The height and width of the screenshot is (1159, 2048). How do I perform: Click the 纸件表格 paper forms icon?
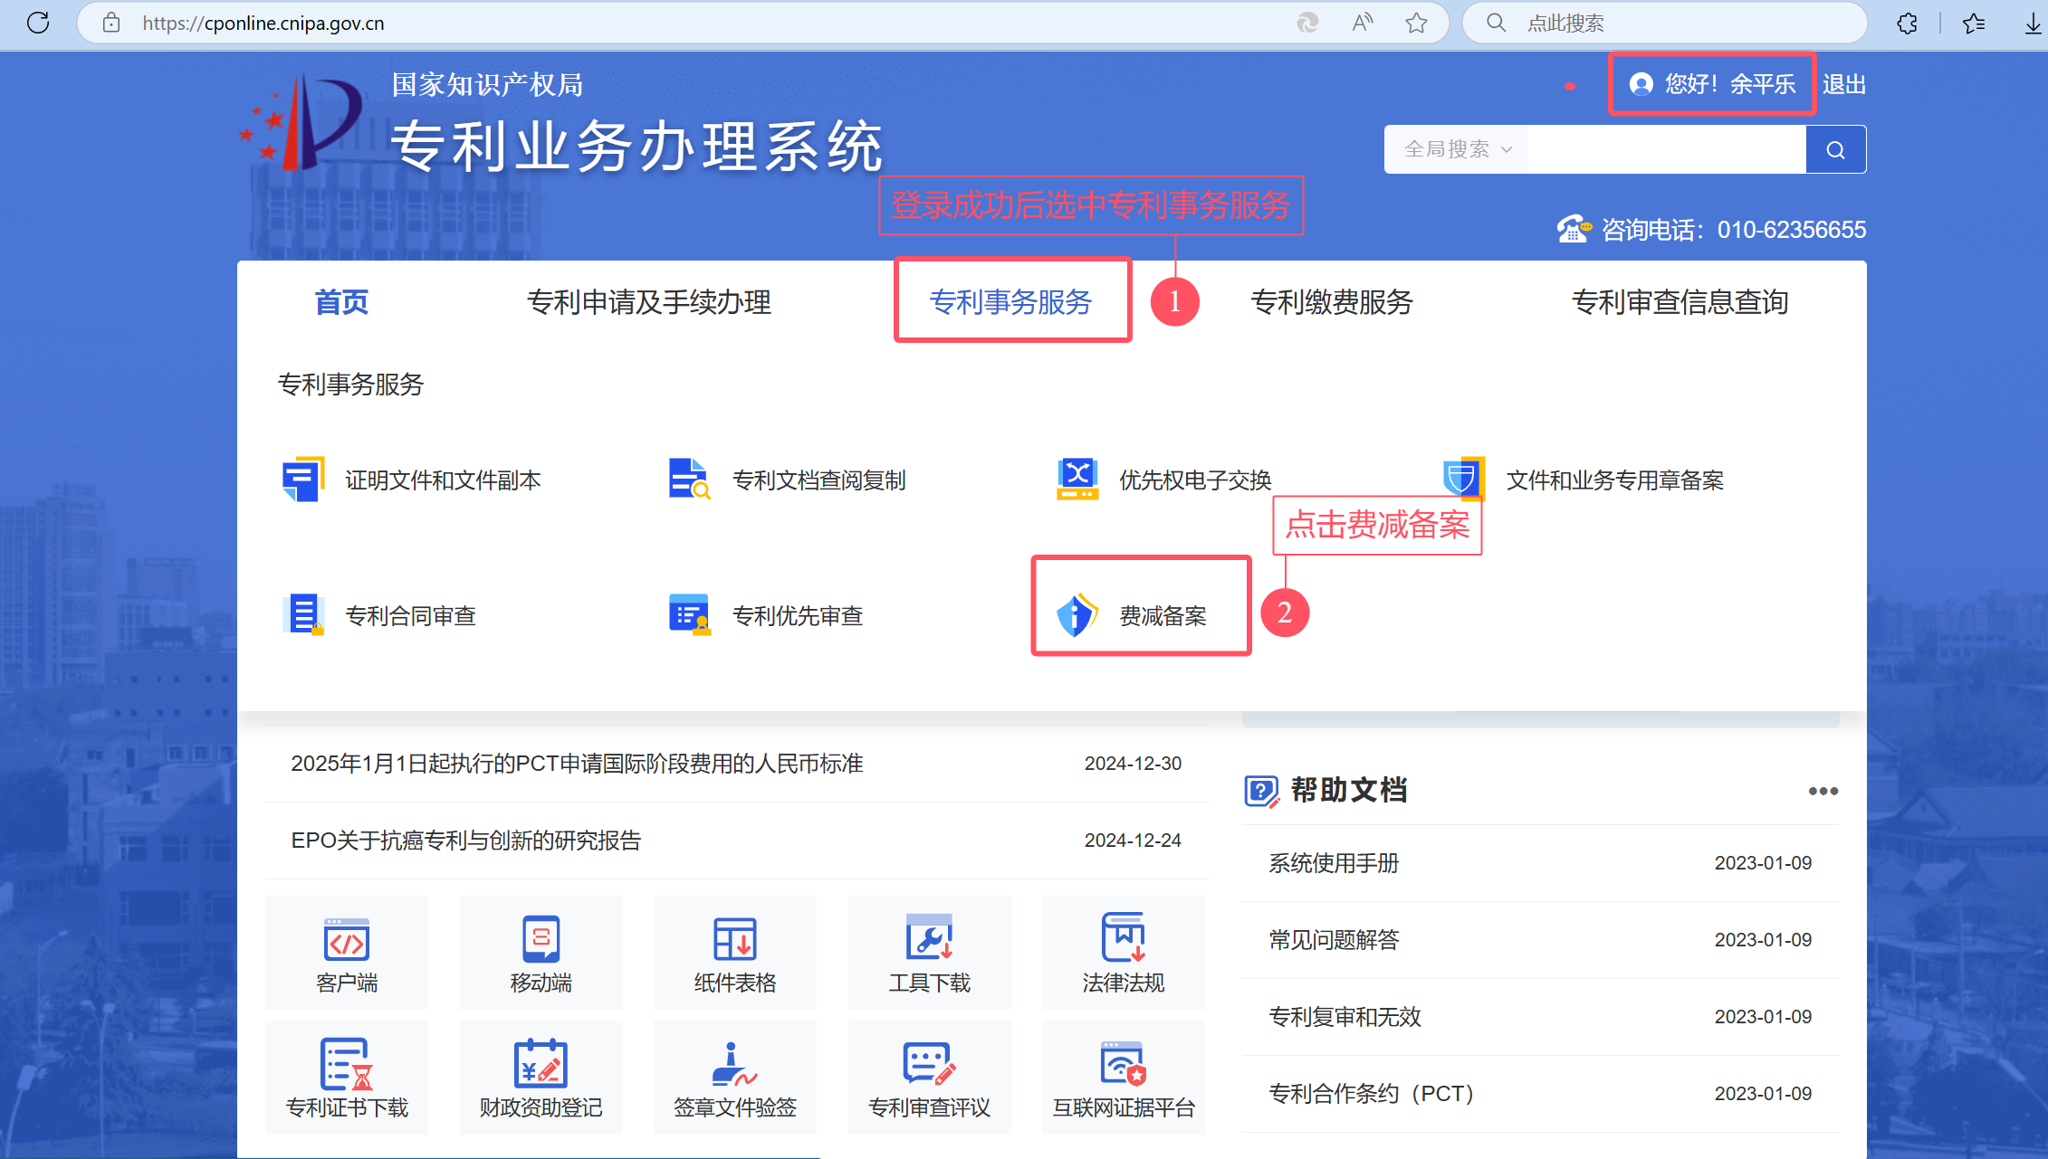pyautogui.click(x=734, y=952)
